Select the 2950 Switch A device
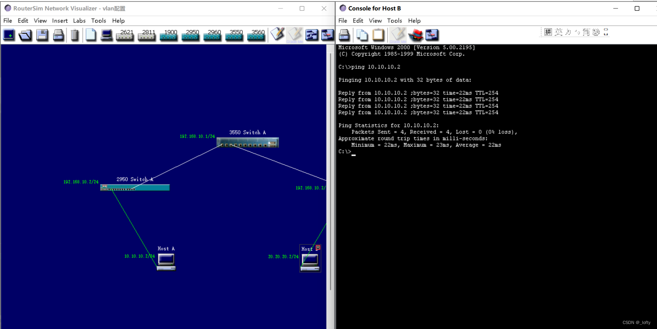The image size is (657, 329). click(135, 188)
